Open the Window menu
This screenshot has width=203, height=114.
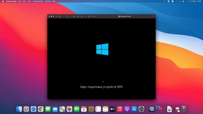pos(48,1)
